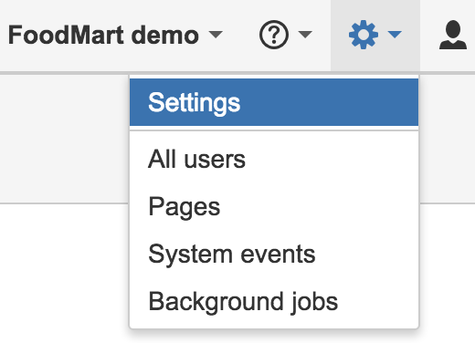
Task: Expand the caret beside FoodMart demo
Action: (216, 34)
